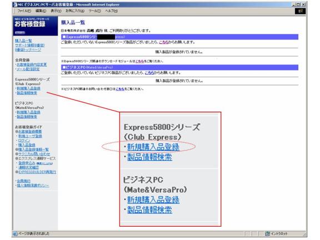Open お客様登録内容変更 link
320x240 pixels.
(x=32, y=64)
